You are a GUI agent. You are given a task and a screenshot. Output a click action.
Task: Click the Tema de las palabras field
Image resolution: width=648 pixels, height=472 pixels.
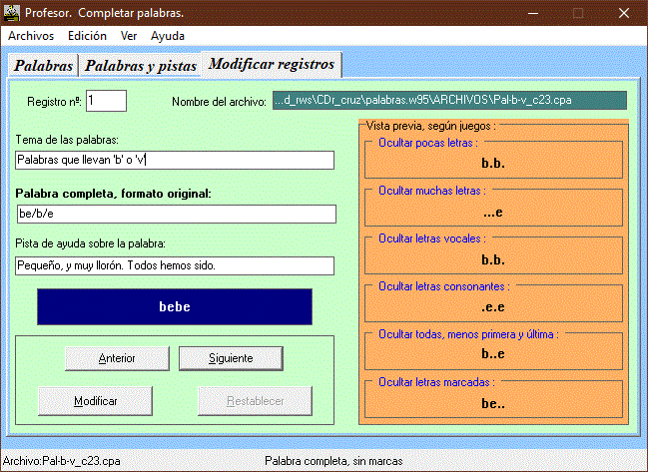pyautogui.click(x=175, y=160)
